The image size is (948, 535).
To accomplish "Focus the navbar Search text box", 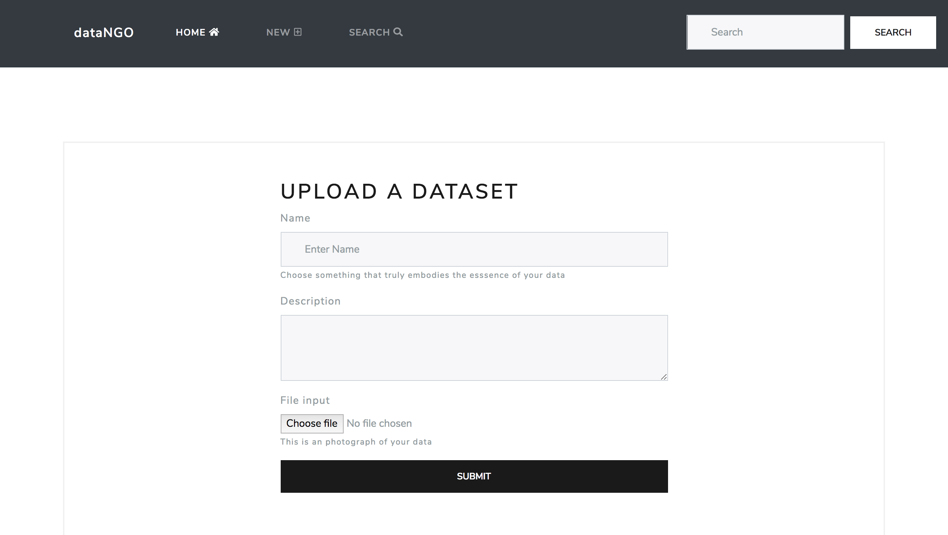I will [765, 32].
